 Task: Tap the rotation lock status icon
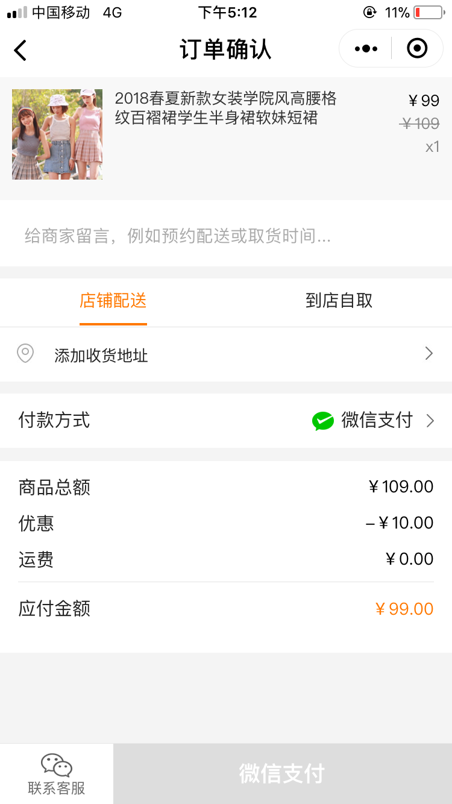pos(369,13)
